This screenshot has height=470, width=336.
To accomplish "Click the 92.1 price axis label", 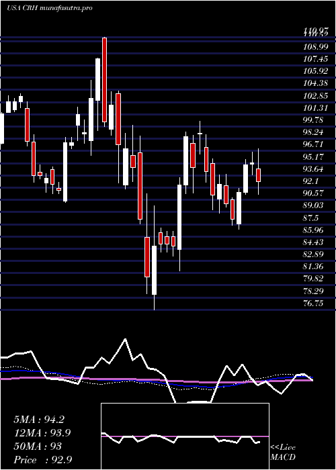I will (312, 181).
